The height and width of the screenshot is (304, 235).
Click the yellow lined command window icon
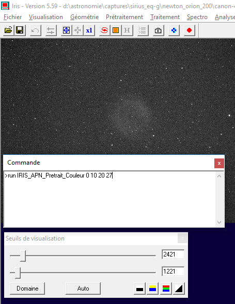(x=116, y=30)
